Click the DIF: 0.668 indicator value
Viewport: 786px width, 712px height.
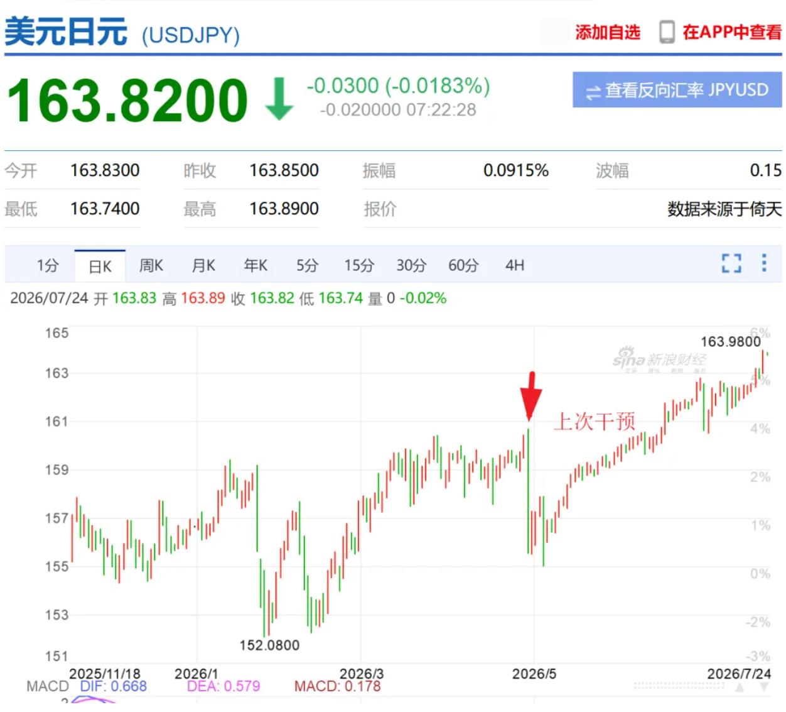[113, 686]
